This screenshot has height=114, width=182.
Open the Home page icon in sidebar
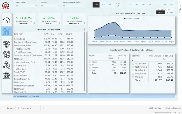(x=6, y=20)
